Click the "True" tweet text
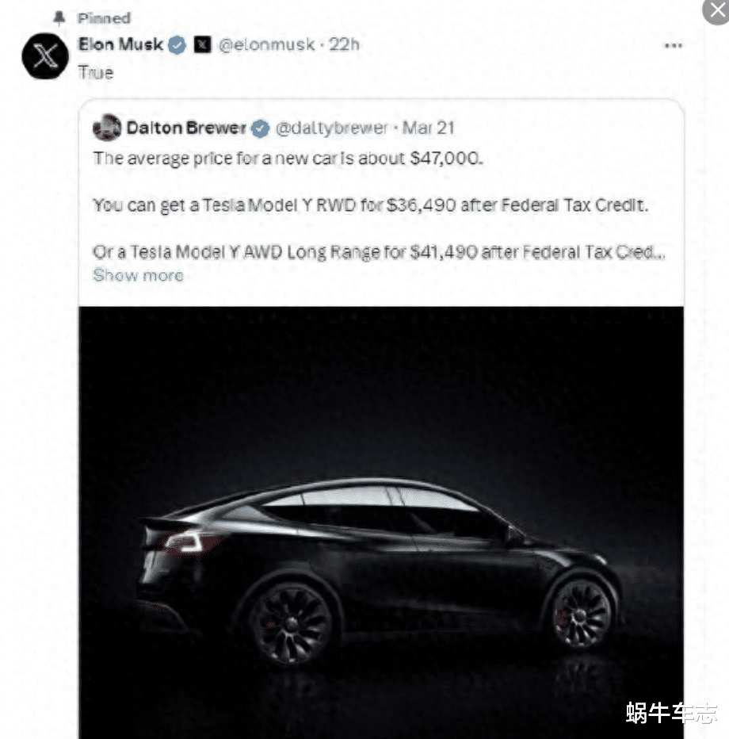This screenshot has height=739, width=729. (x=96, y=73)
